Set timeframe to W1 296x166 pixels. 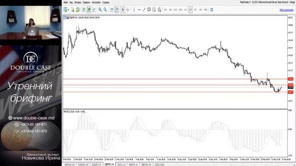(x=200, y=10)
